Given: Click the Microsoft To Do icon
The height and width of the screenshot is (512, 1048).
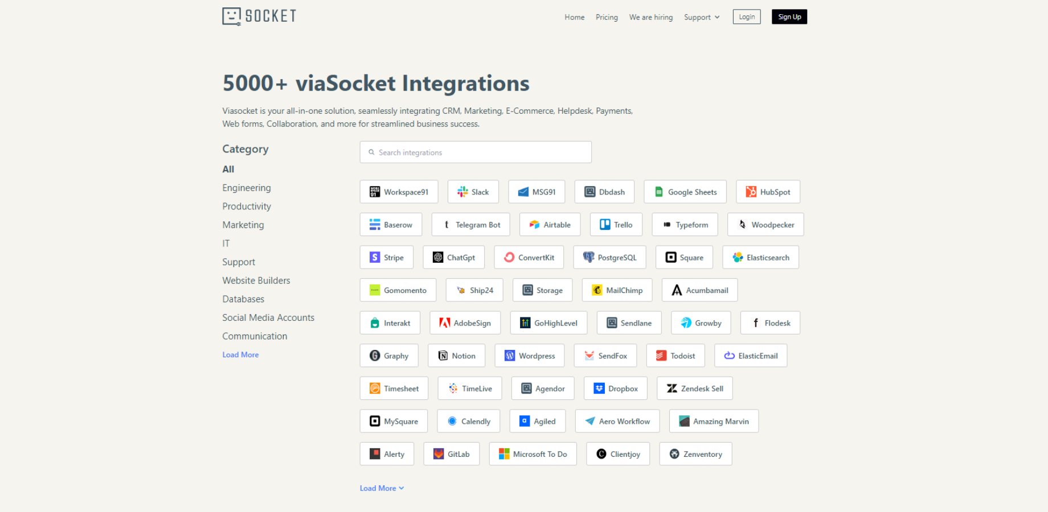Looking at the screenshot, I should [504, 454].
